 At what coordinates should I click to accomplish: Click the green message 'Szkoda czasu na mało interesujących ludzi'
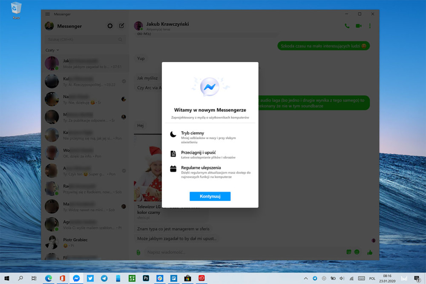click(x=323, y=46)
